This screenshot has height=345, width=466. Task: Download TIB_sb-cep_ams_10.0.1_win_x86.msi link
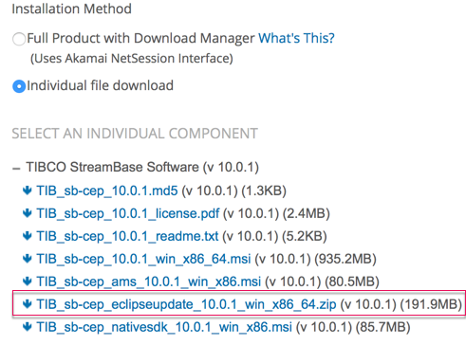[x=149, y=281]
